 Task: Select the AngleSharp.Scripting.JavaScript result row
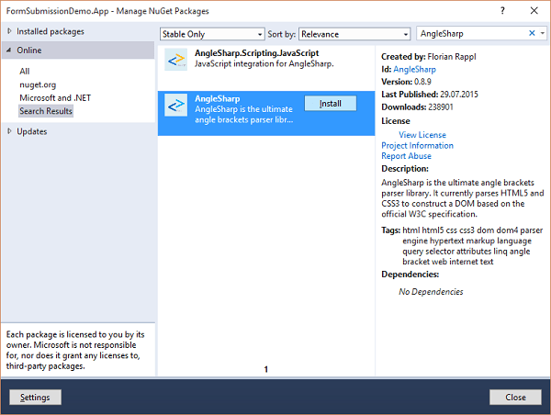click(266, 68)
